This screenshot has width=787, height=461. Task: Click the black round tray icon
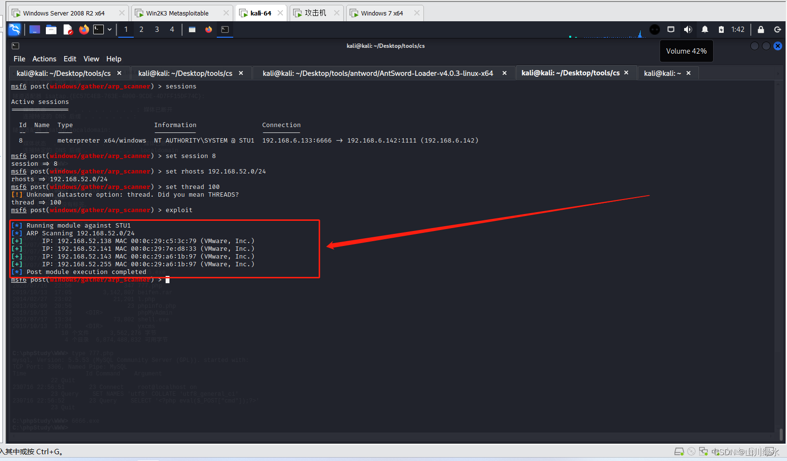point(655,29)
